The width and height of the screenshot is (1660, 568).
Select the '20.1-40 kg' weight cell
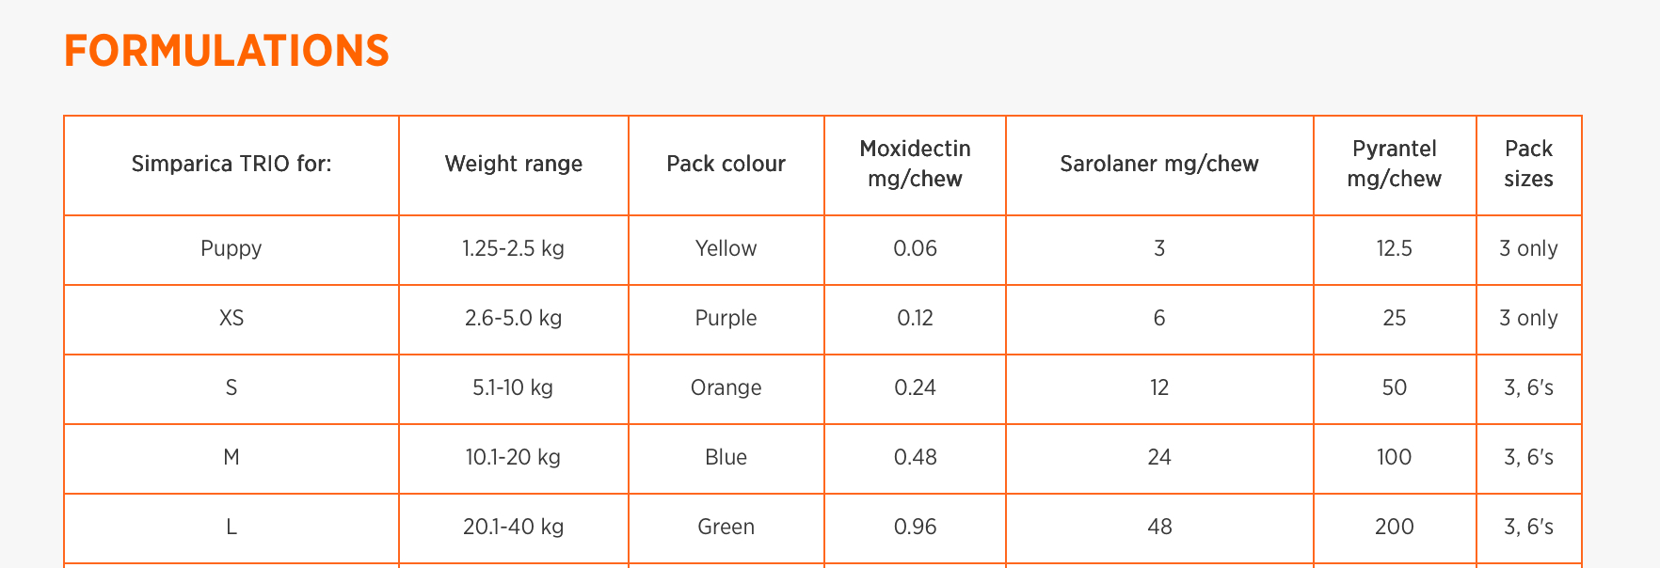(513, 527)
